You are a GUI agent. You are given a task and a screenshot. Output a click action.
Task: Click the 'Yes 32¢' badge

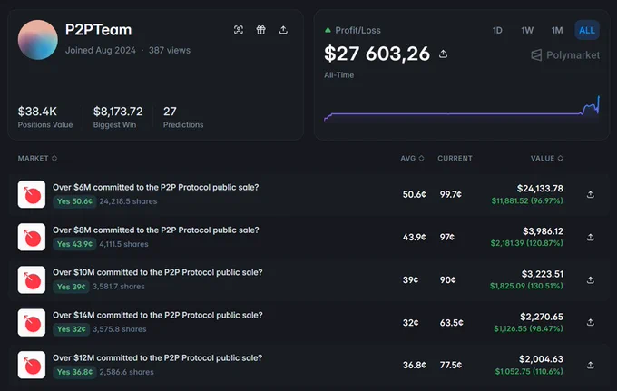pos(71,329)
